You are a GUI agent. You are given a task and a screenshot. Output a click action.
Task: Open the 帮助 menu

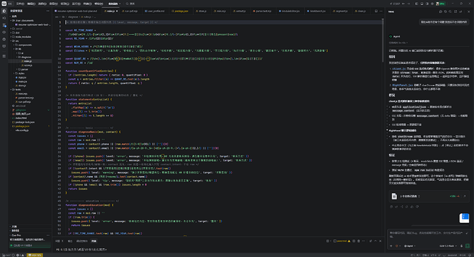tap(98, 3)
